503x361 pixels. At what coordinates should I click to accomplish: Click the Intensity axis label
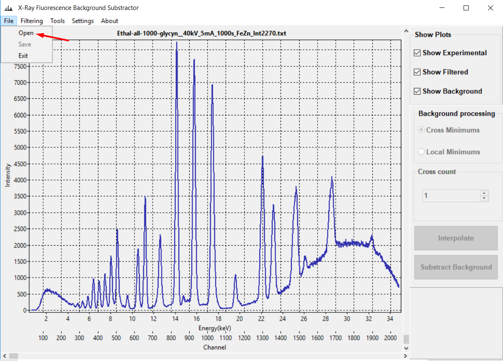click(7, 175)
